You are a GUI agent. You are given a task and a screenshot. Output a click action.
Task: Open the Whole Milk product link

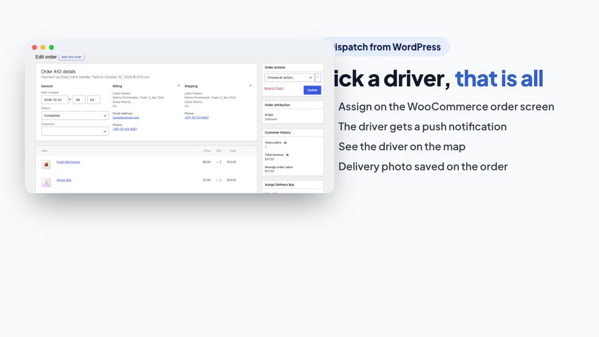pos(64,180)
